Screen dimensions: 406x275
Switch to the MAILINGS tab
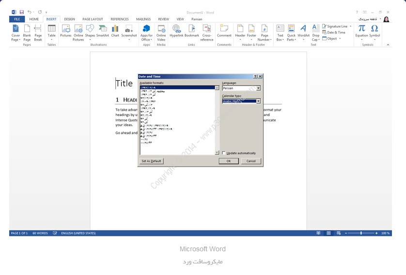pyautogui.click(x=143, y=19)
